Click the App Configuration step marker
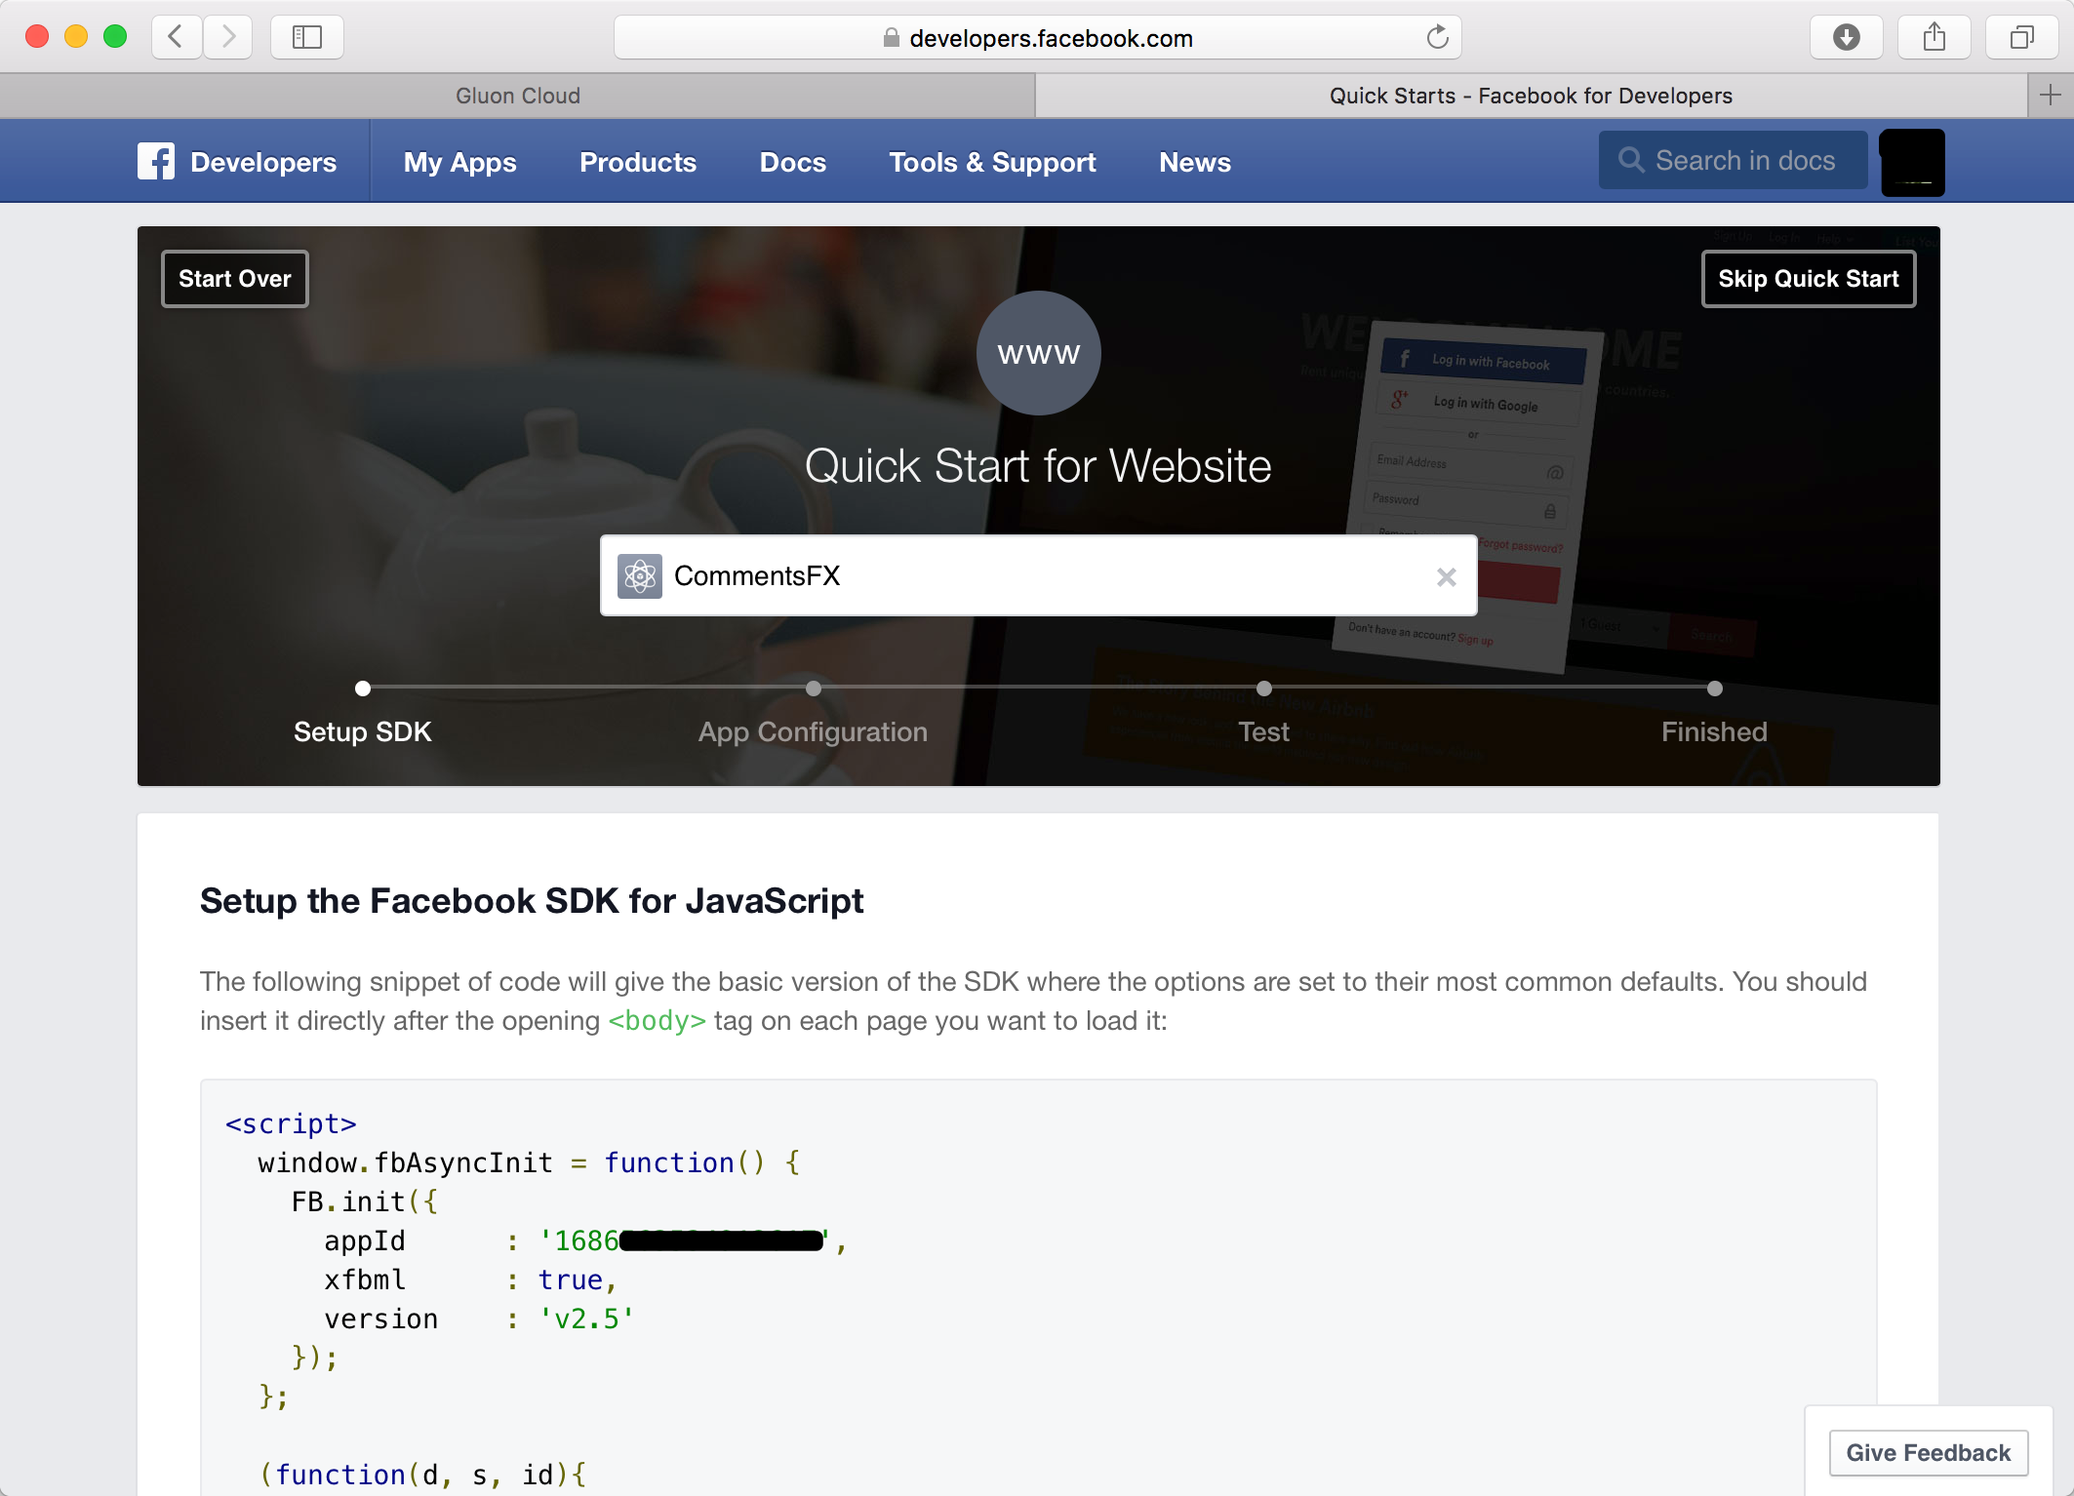2074x1496 pixels. tap(814, 689)
